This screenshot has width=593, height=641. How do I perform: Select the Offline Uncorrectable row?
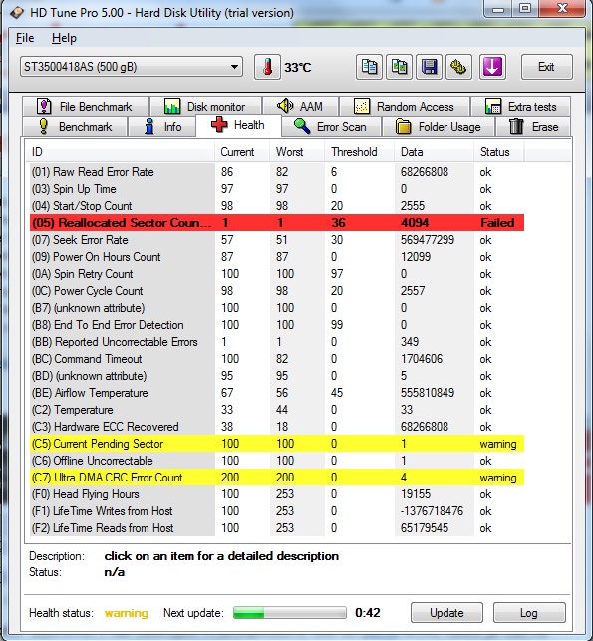click(x=277, y=461)
